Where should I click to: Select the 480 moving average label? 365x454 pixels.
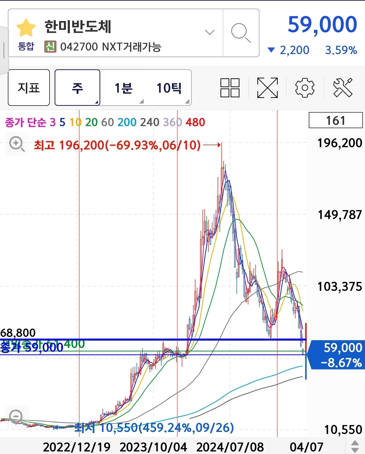point(195,122)
